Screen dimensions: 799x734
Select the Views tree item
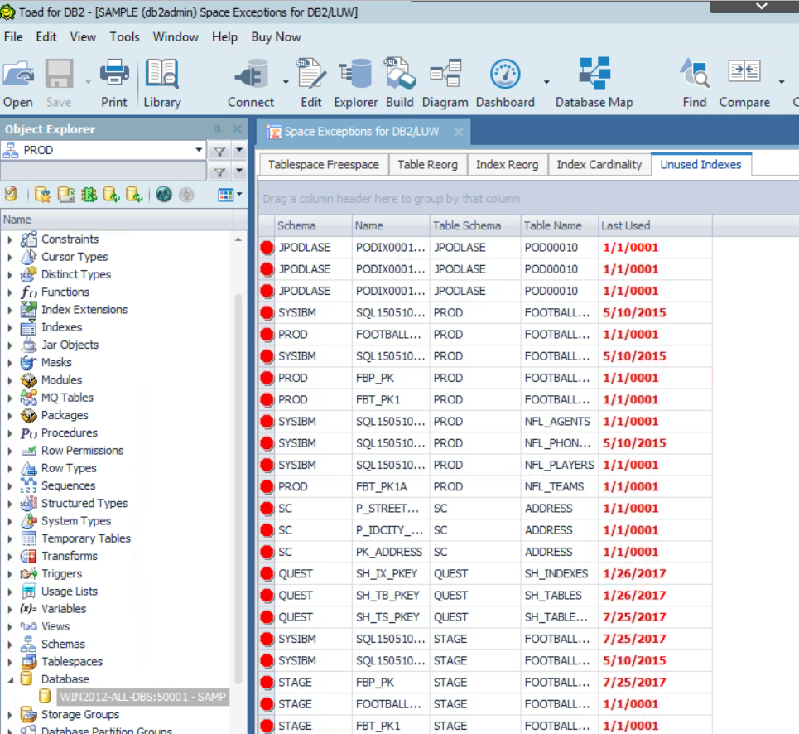pos(55,627)
